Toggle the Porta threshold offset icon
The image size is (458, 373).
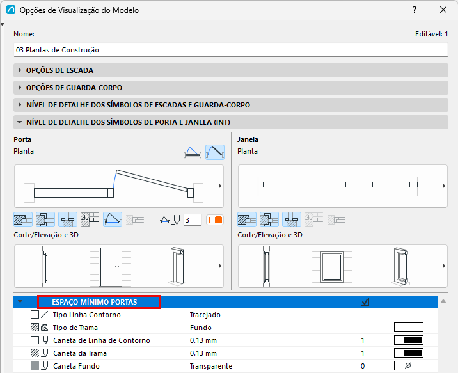coord(90,219)
